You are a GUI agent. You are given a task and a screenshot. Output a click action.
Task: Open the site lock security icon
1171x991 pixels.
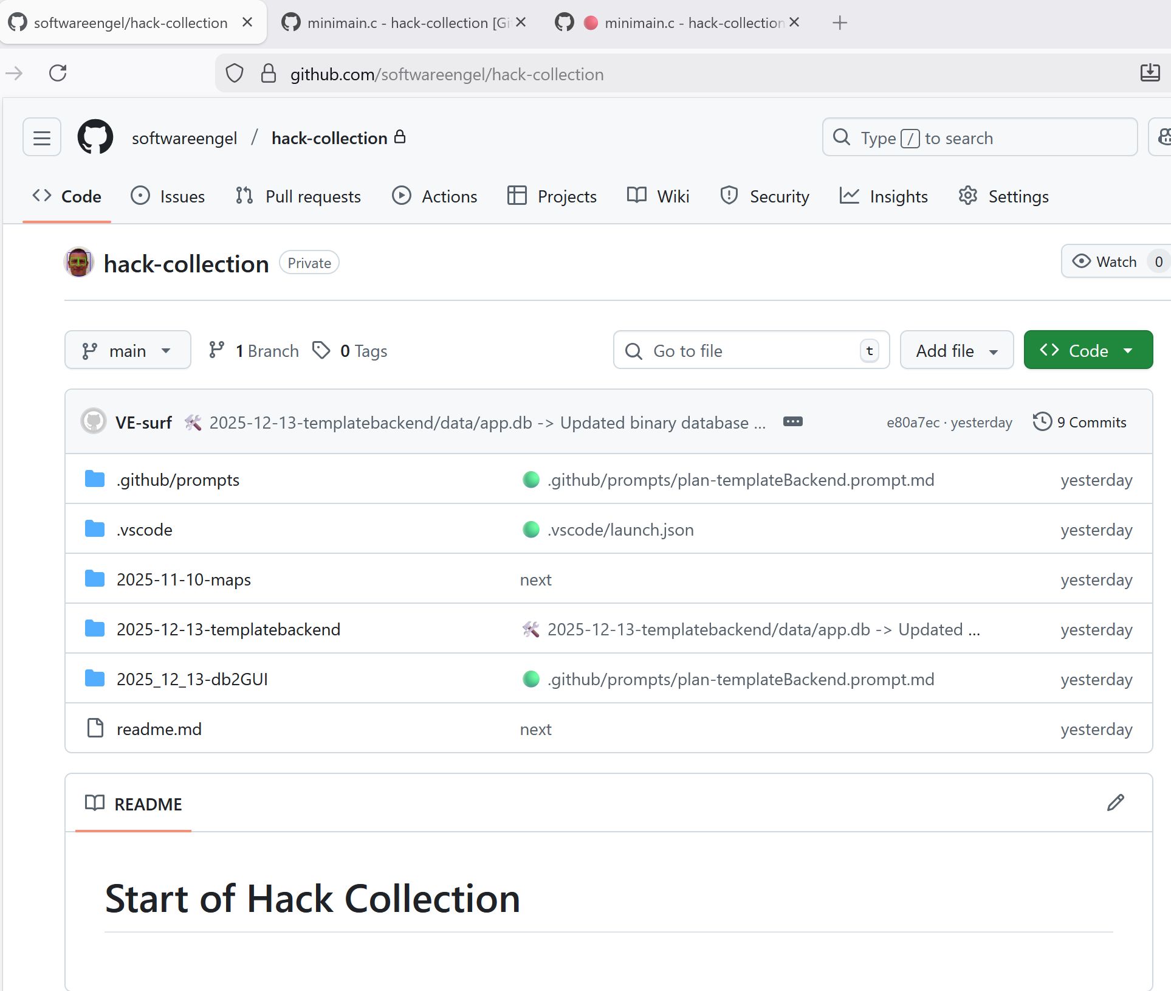click(x=268, y=74)
